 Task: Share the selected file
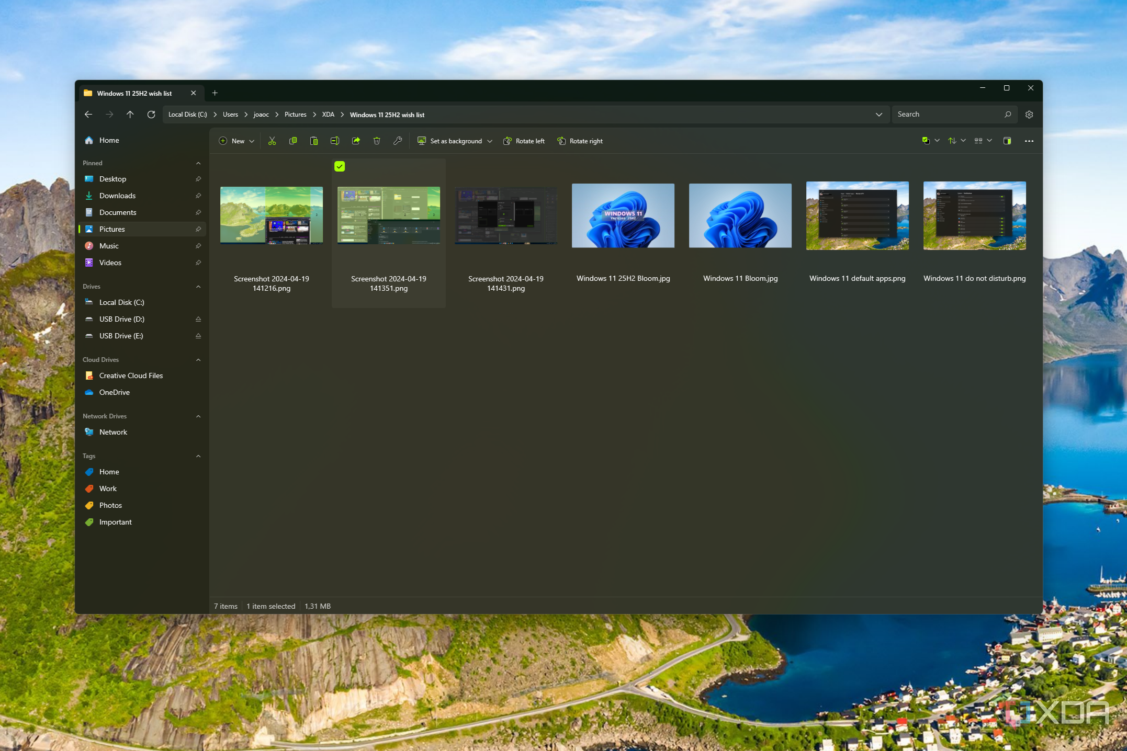pos(355,141)
